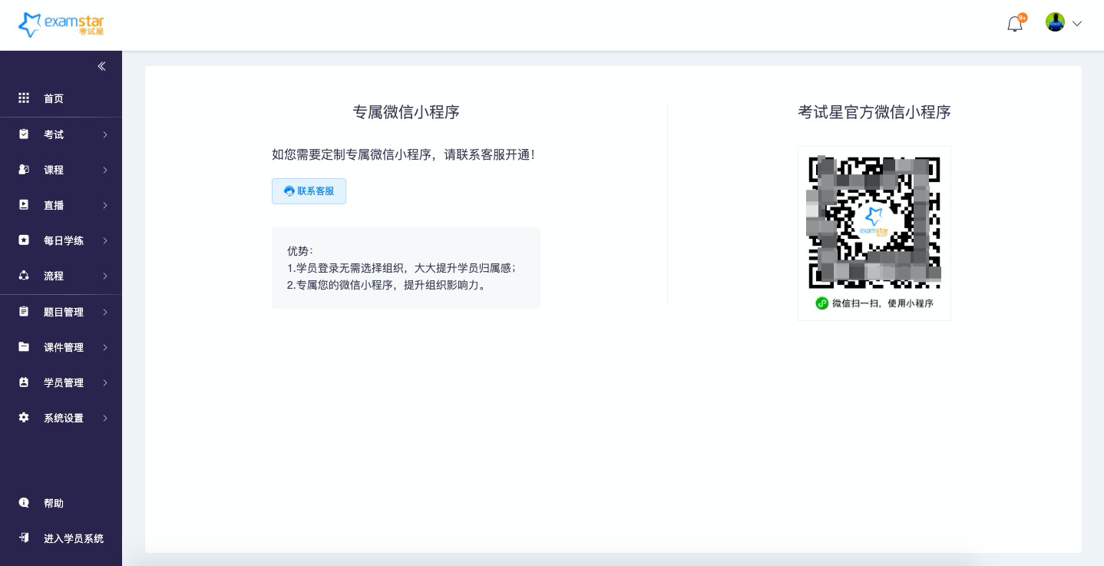The width and height of the screenshot is (1104, 566).
Task: Click the advantage line 2.专属您的微信小程序
Action: tap(387, 285)
